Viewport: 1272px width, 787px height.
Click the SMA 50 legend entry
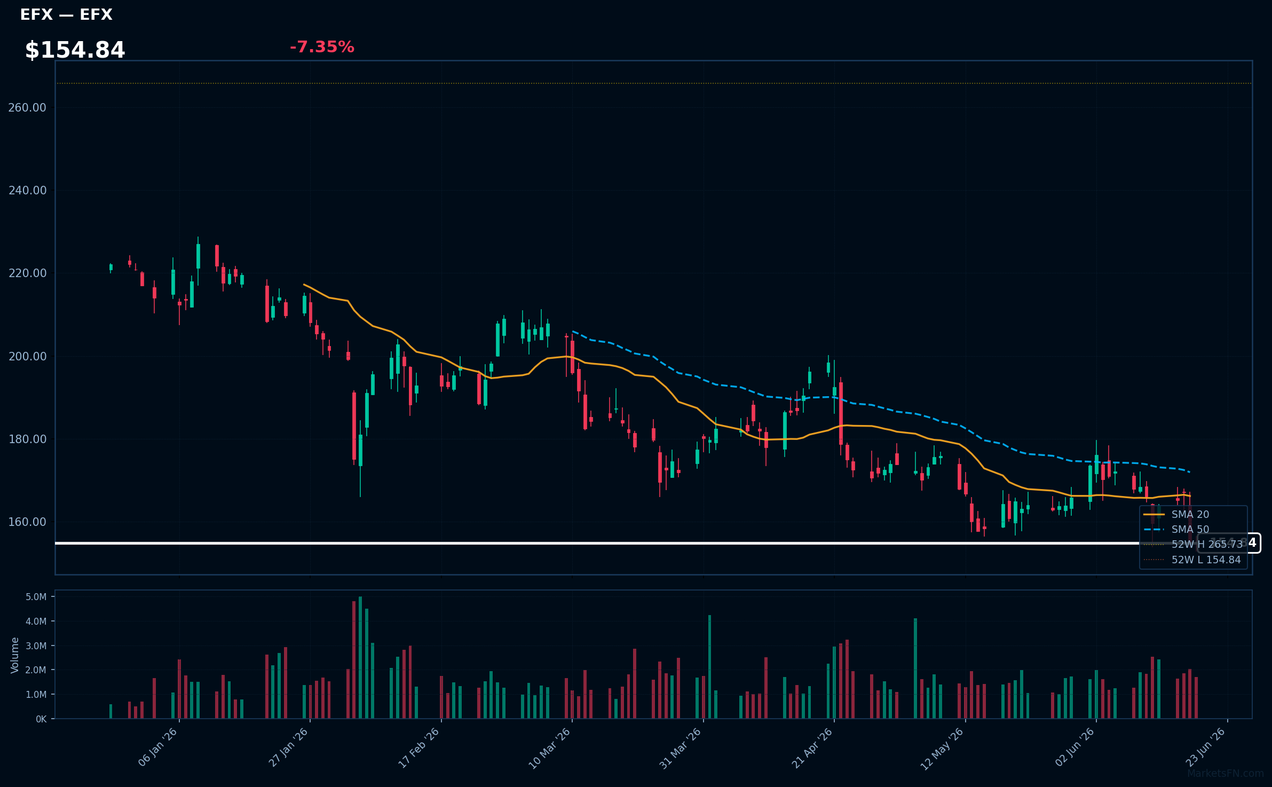[x=1176, y=530]
